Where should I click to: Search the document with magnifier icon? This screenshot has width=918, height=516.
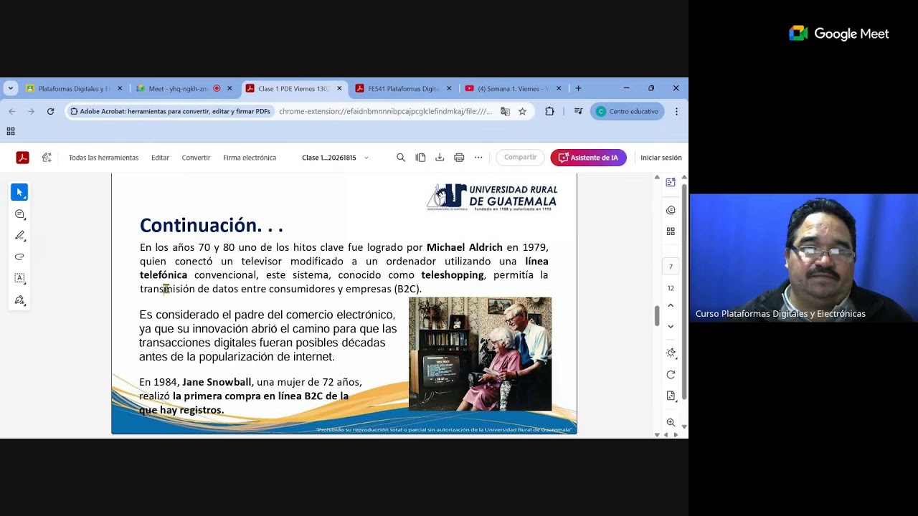tap(401, 158)
